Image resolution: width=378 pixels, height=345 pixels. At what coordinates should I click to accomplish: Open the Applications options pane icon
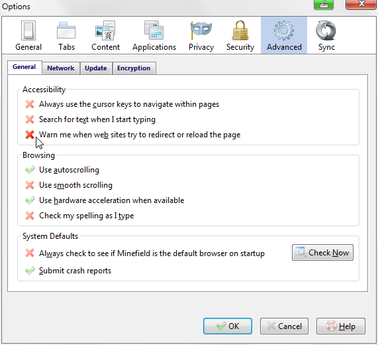coord(154,36)
